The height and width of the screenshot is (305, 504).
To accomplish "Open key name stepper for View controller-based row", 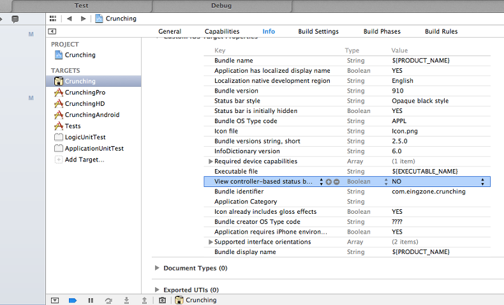I will point(321,182).
